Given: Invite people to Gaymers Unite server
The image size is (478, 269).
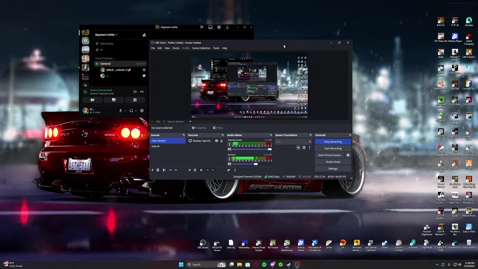Looking at the screenshot, I should click(144, 35).
